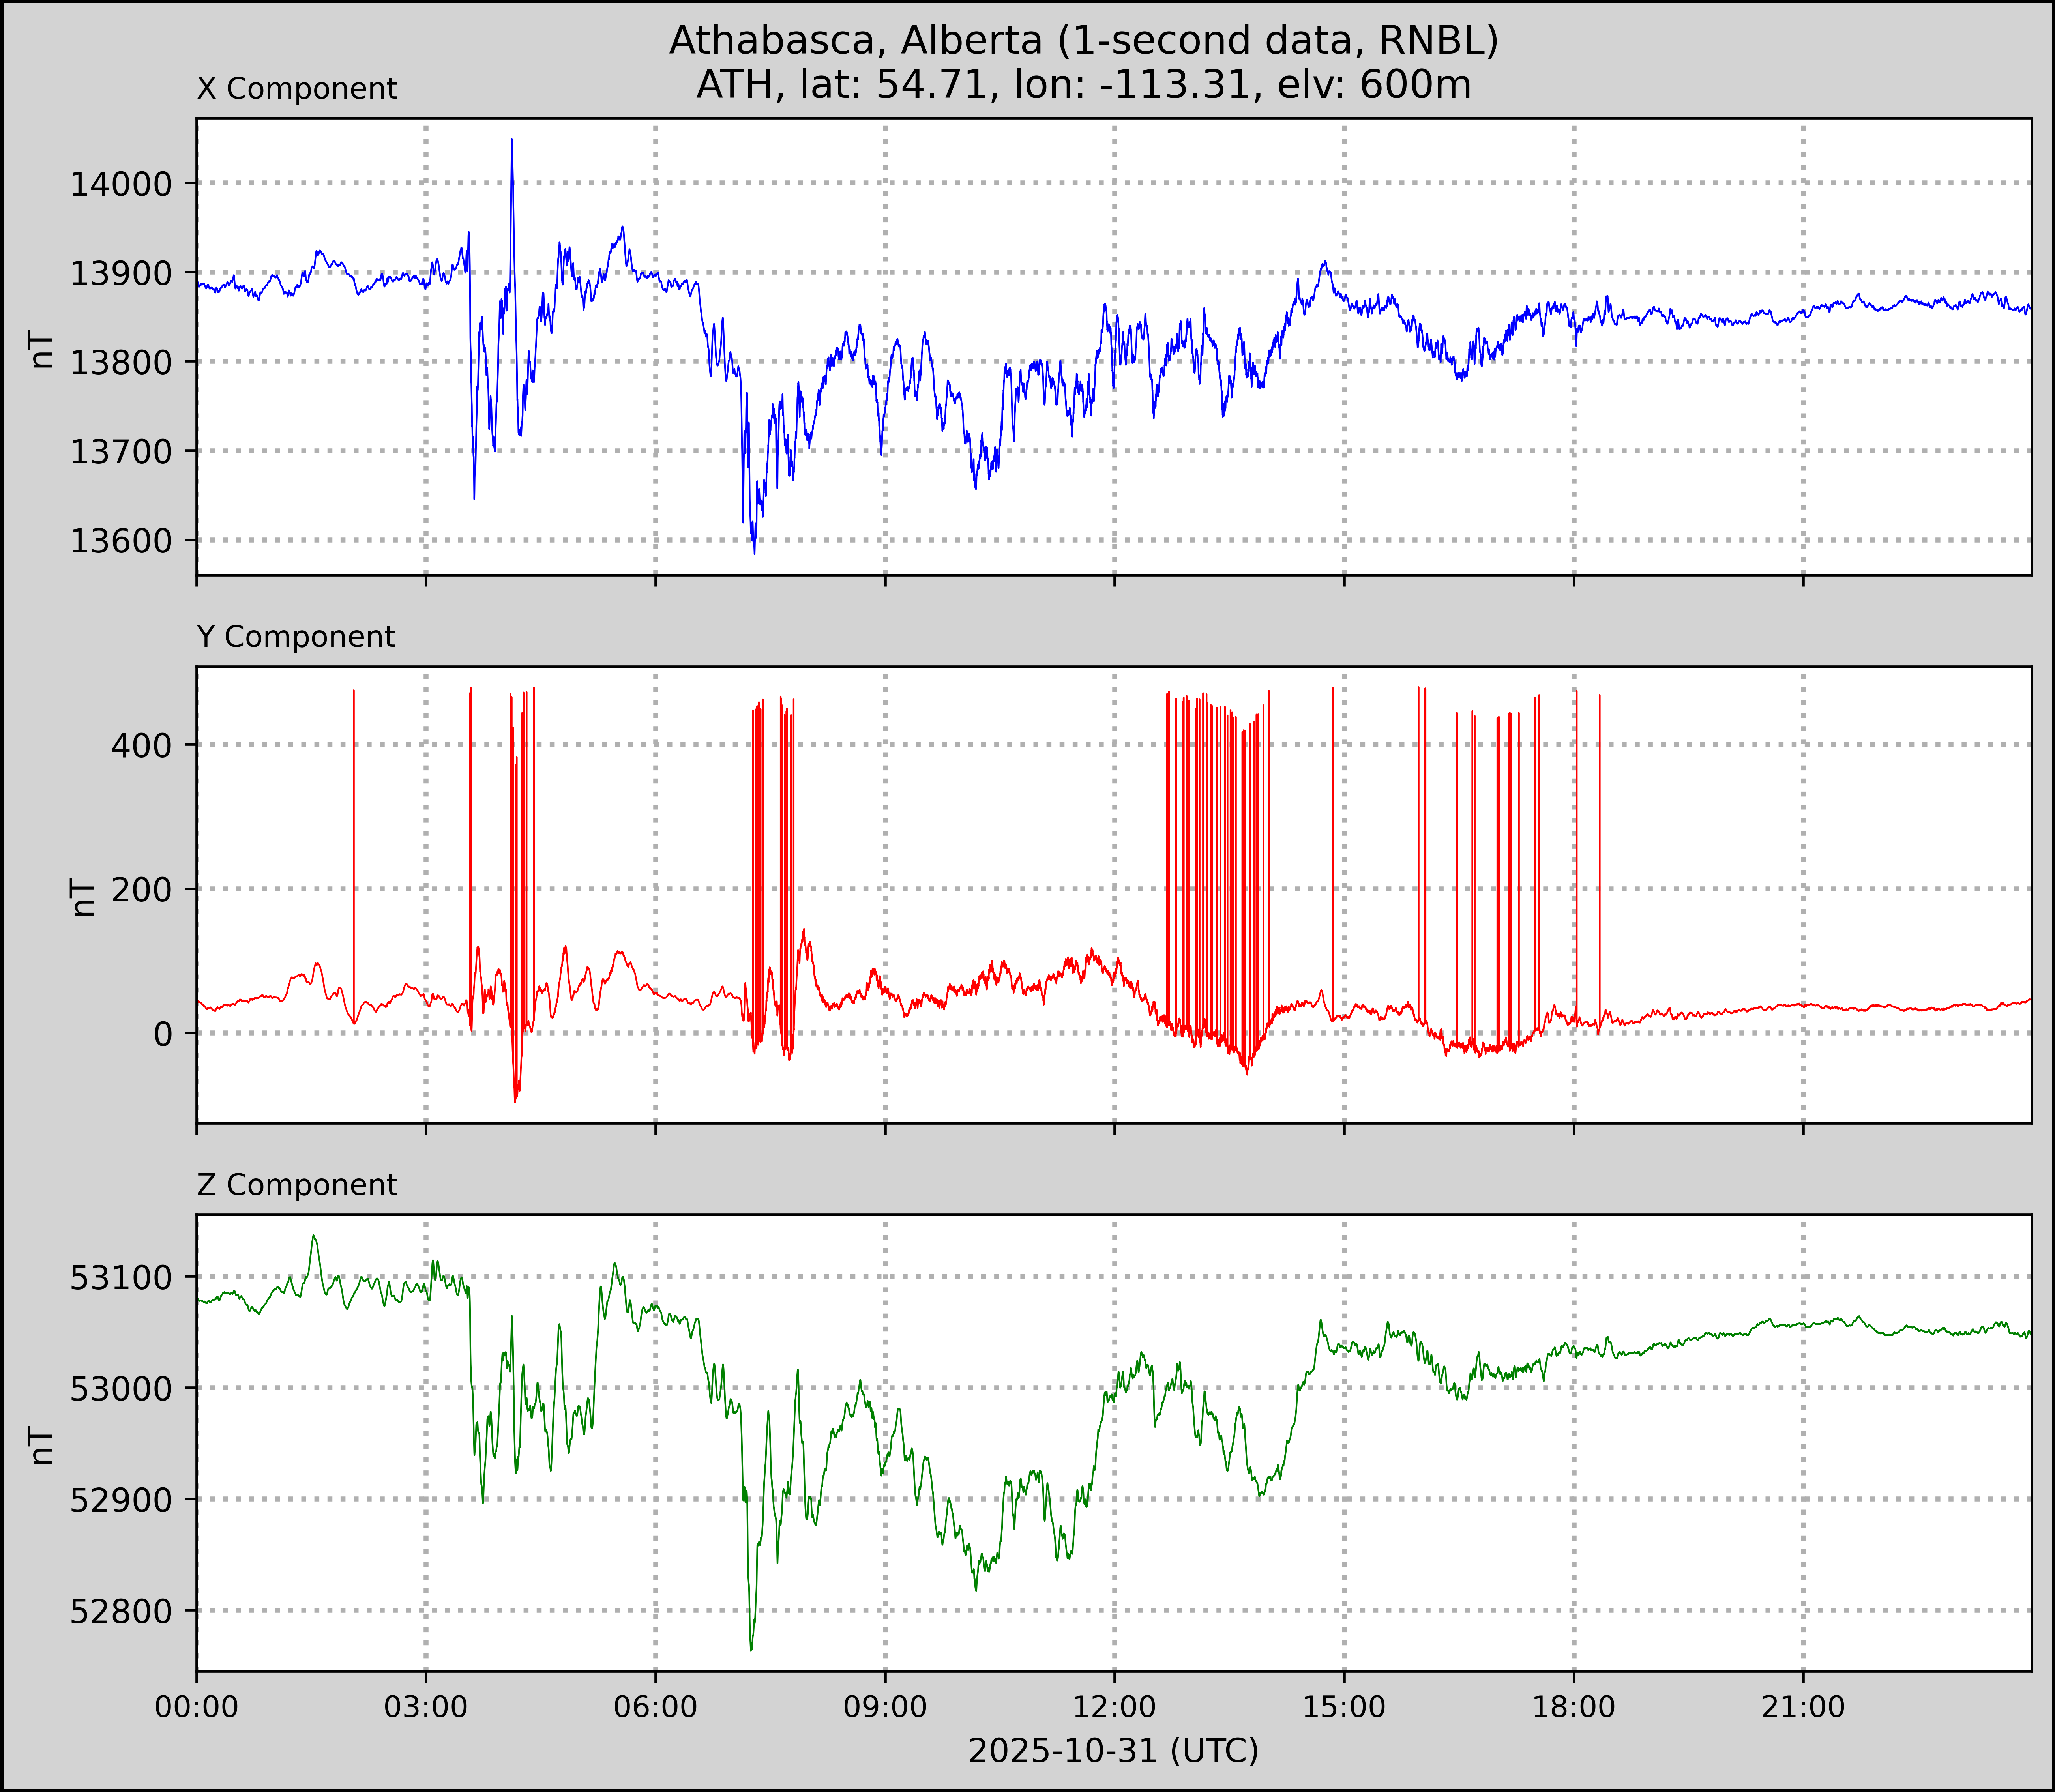Viewport: 2055px width, 1792px height.
Task: Select the Y Component panel label
Action: click(x=296, y=637)
